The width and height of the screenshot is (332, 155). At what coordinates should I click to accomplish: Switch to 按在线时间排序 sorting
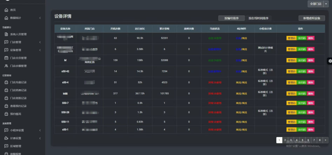258,18
